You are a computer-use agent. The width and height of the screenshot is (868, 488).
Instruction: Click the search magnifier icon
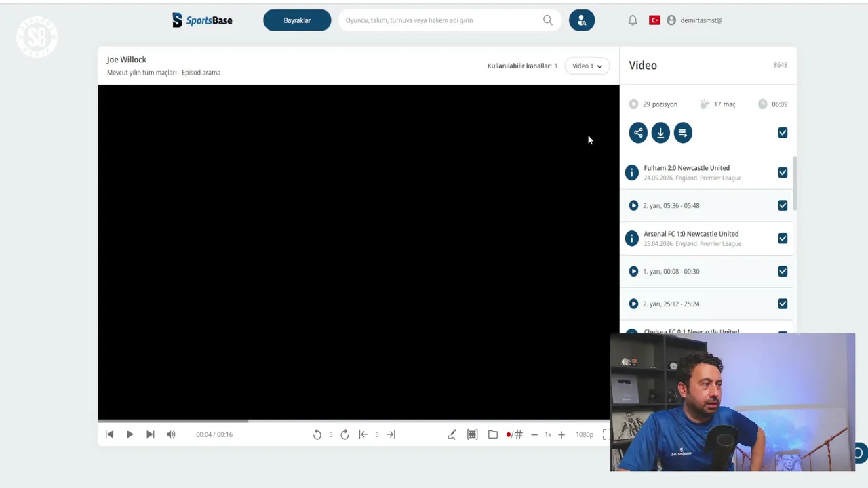[548, 20]
